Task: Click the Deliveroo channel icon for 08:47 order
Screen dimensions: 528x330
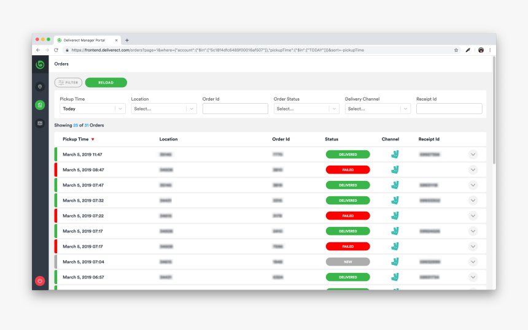Action: (x=395, y=170)
